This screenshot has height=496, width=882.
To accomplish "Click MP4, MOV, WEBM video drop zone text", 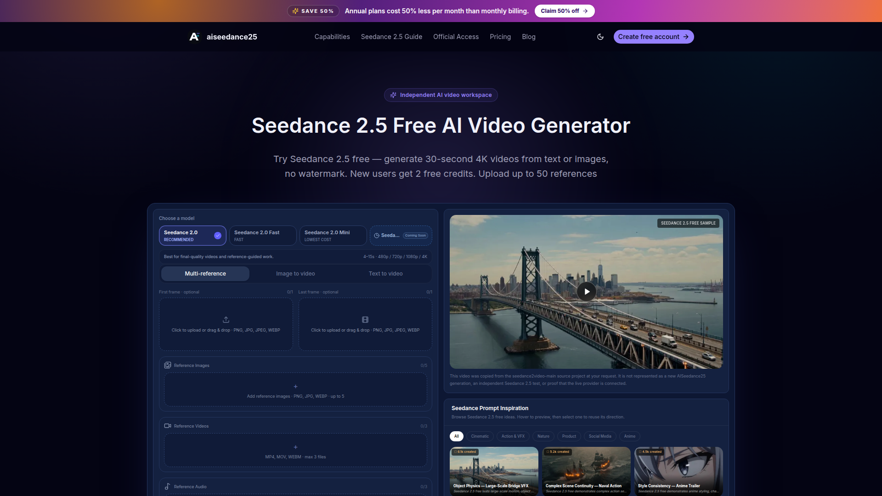I will pyautogui.click(x=295, y=457).
